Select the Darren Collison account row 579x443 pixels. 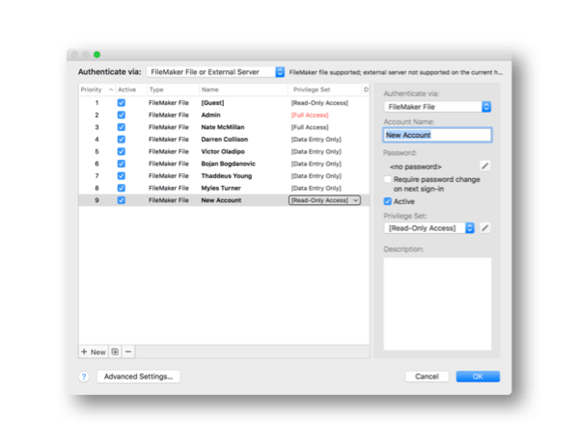(224, 140)
